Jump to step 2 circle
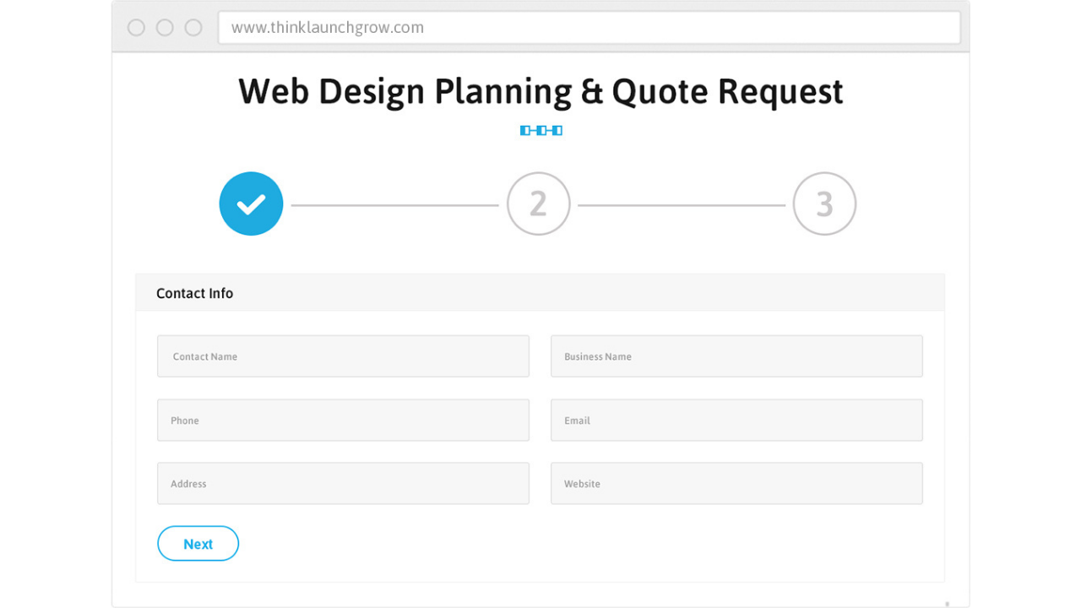 (x=538, y=204)
